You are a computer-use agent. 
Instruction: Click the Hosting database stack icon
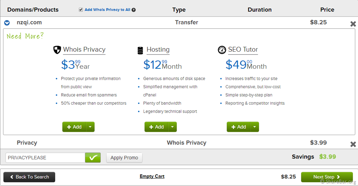point(140,51)
